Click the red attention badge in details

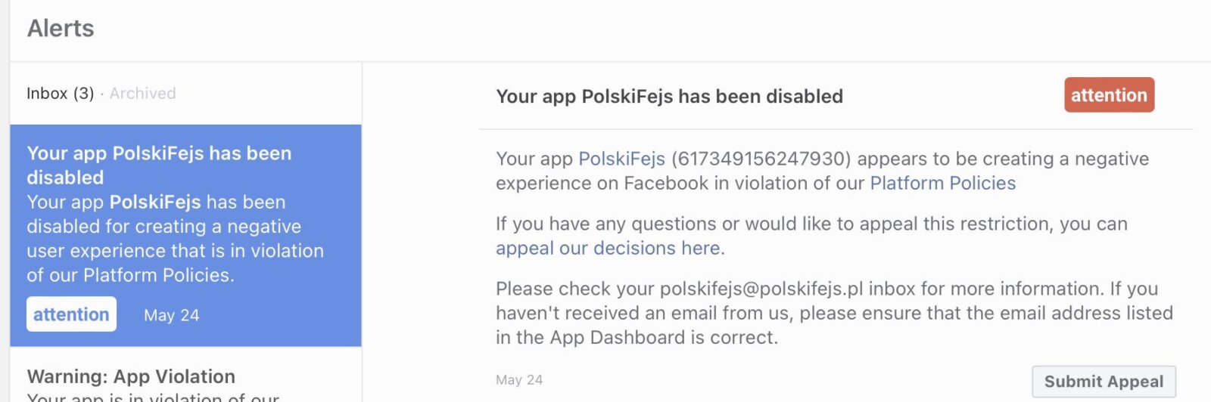[x=1108, y=95]
